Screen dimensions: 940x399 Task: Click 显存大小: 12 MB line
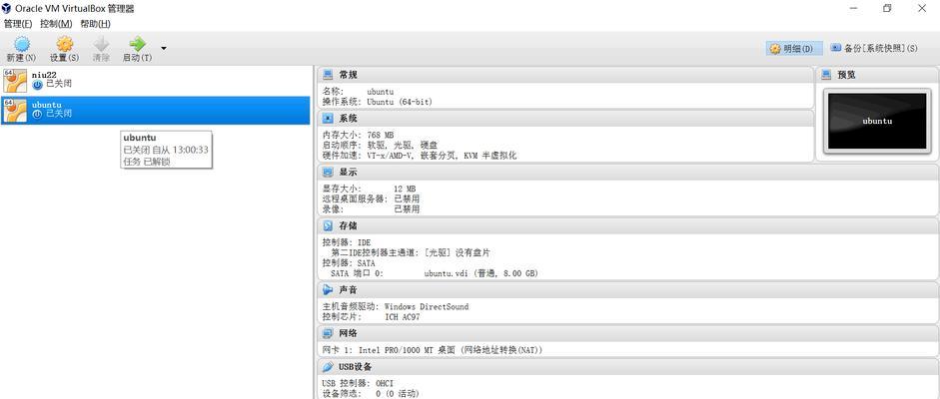(369, 190)
